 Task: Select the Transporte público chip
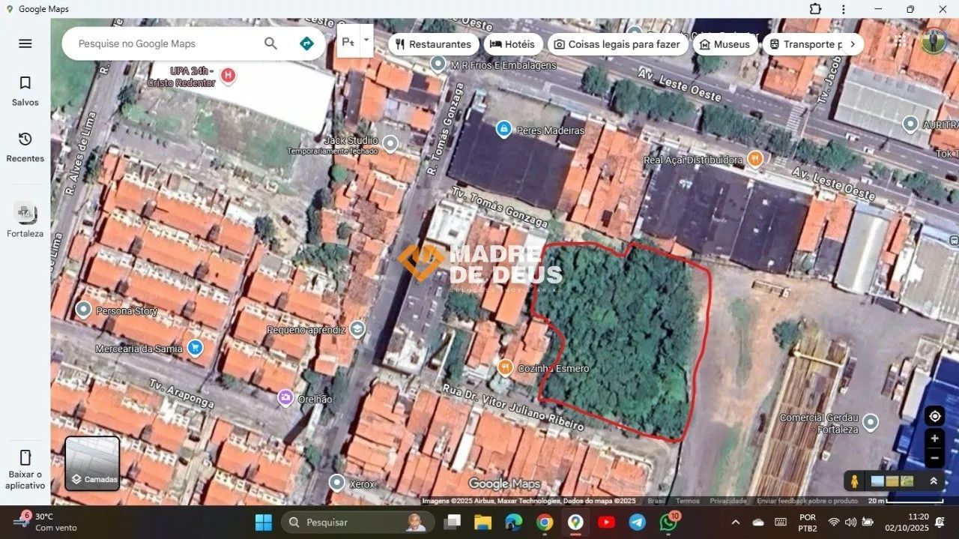click(x=802, y=44)
